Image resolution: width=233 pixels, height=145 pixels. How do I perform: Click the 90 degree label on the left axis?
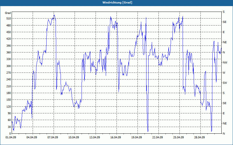pyautogui.click(x=9, y=113)
